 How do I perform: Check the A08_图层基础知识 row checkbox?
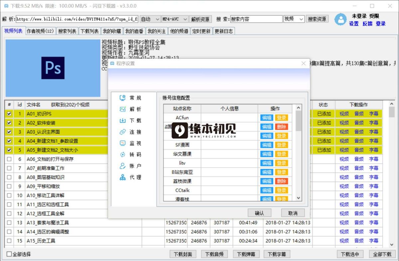click(x=9, y=177)
